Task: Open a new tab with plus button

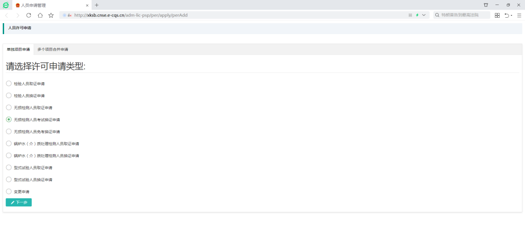Action: 97,5
